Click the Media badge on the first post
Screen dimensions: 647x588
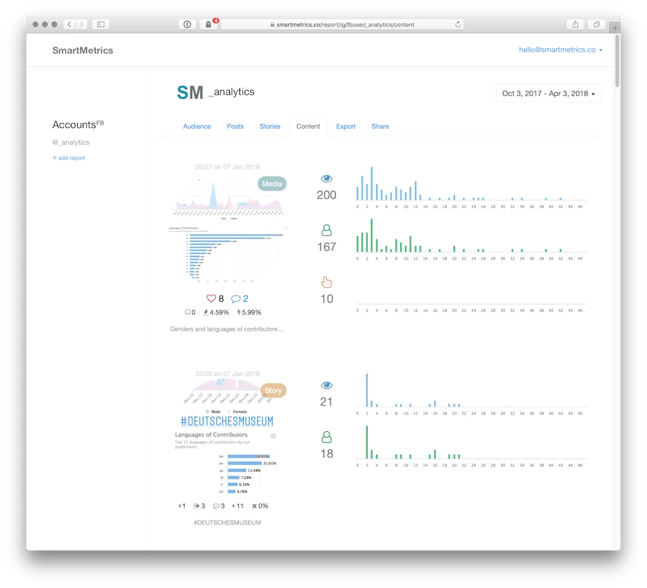[272, 183]
